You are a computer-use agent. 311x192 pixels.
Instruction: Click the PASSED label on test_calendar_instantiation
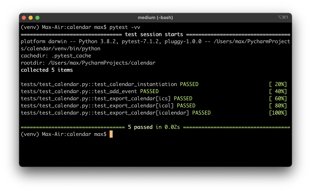pyautogui.click(x=189, y=84)
